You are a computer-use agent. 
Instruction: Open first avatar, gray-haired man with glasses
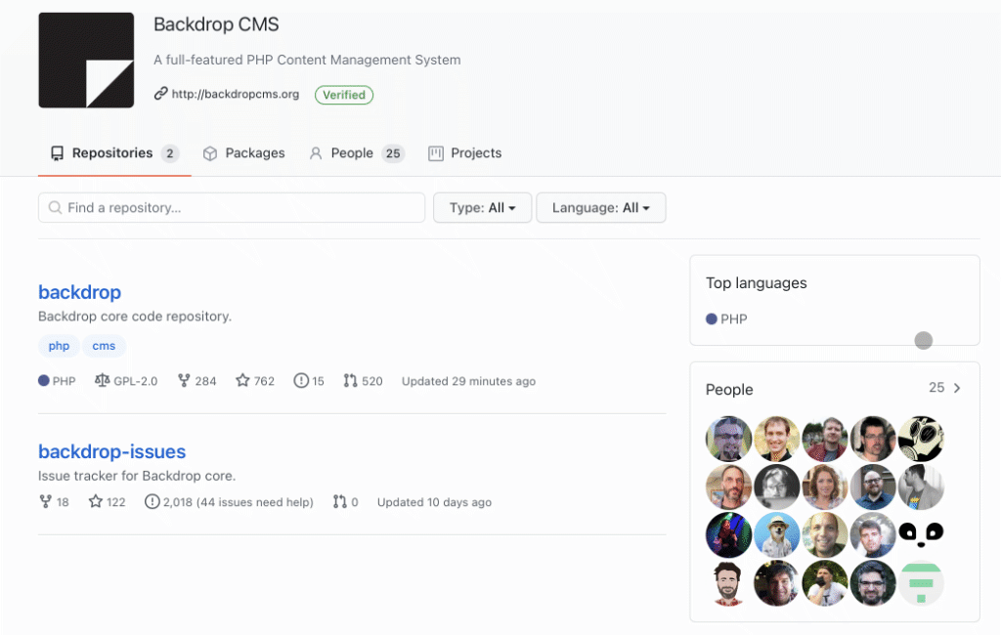[x=728, y=439]
